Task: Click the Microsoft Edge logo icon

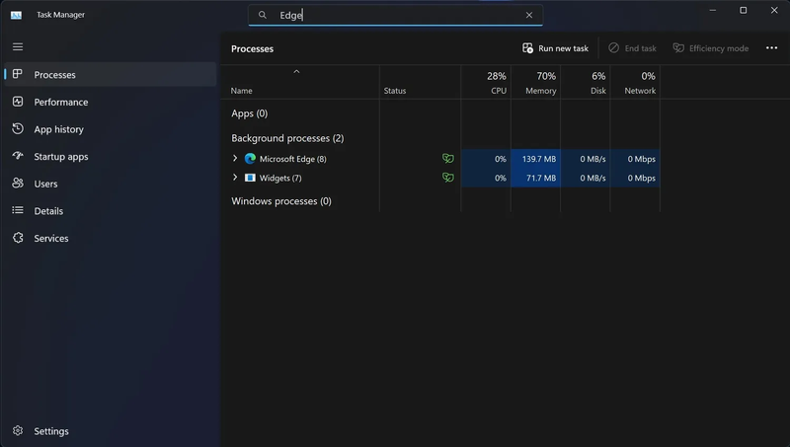Action: [x=250, y=159]
